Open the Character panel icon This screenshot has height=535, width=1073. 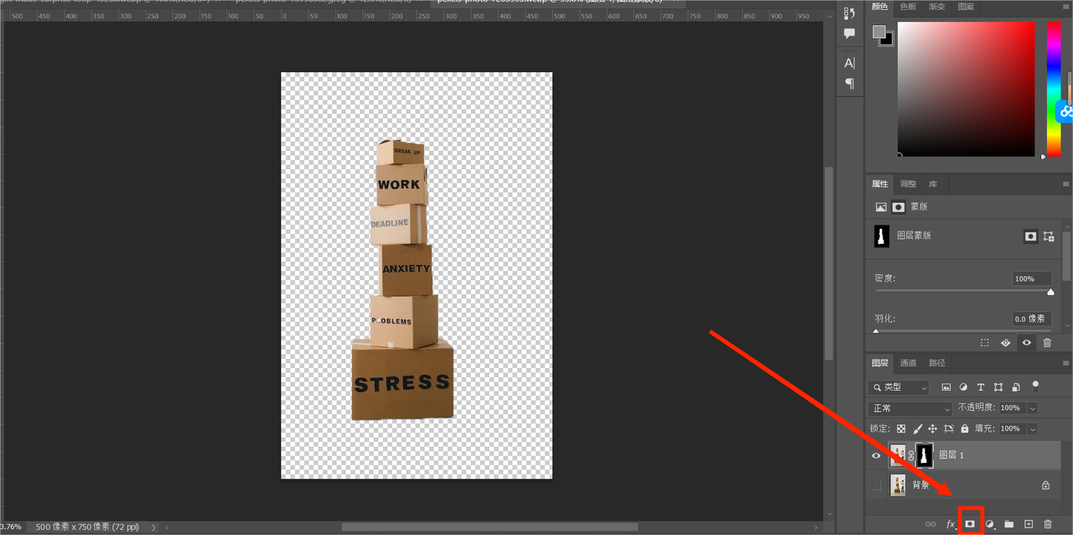849,63
